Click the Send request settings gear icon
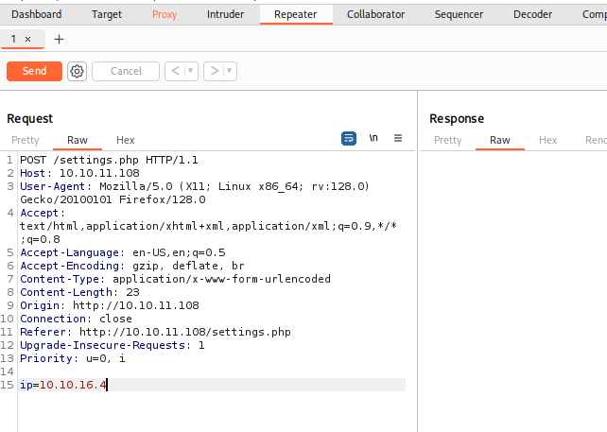The width and height of the screenshot is (607, 432). (x=77, y=71)
